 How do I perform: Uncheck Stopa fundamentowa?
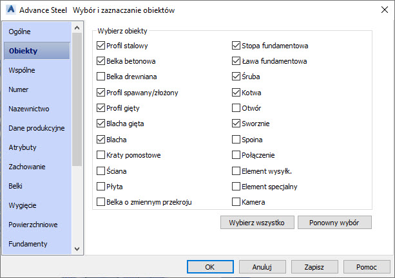click(x=236, y=46)
